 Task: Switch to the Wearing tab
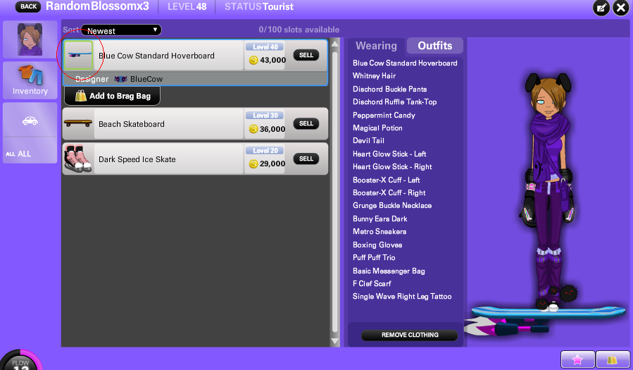(x=376, y=46)
